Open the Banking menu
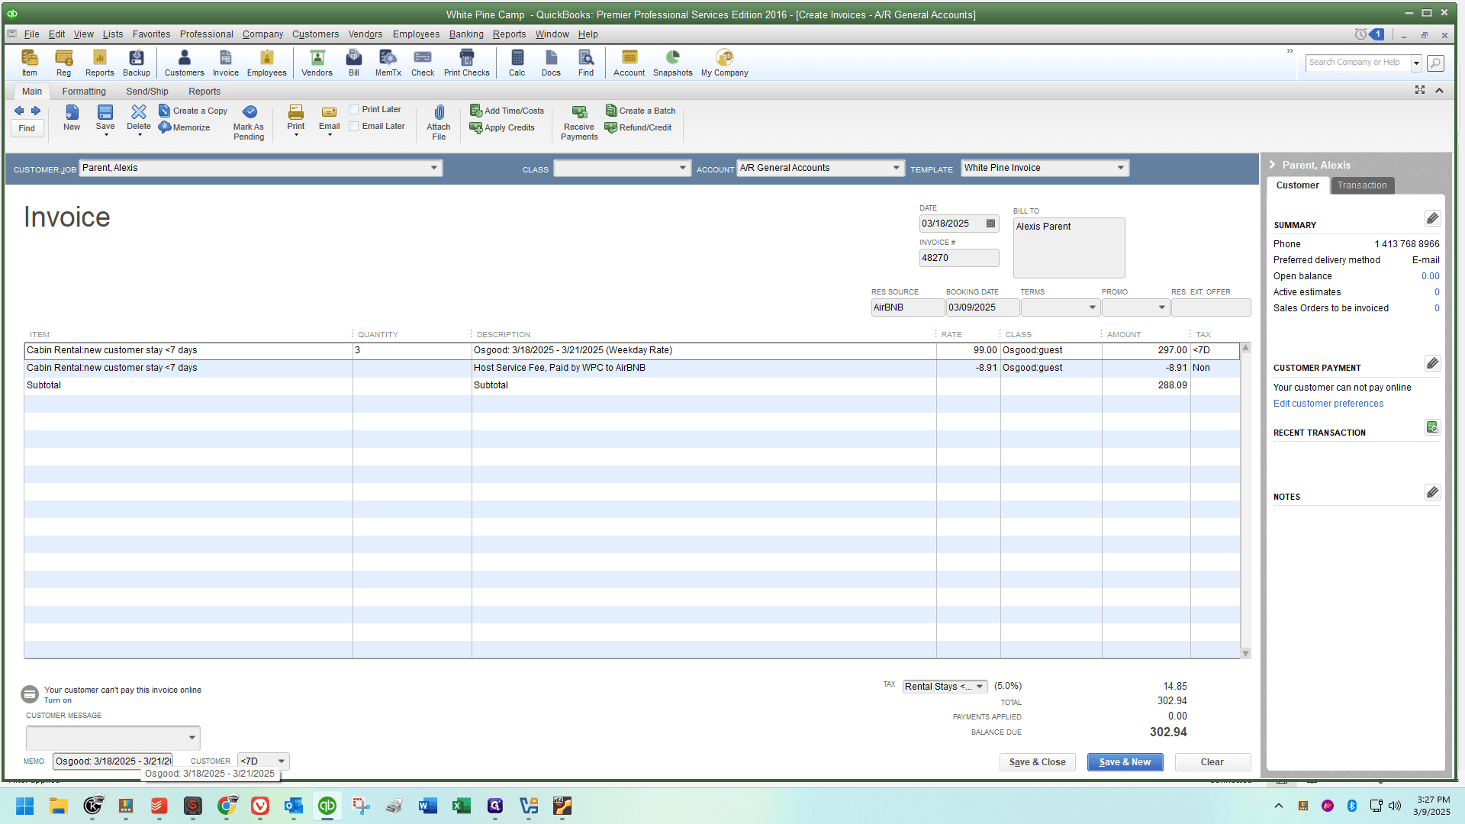 466,34
